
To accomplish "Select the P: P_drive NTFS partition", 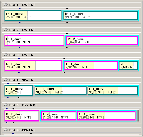I will pos(102,41).
